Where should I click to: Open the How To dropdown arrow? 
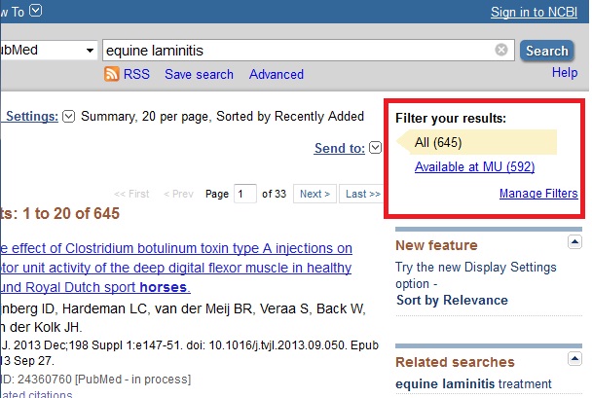click(36, 11)
